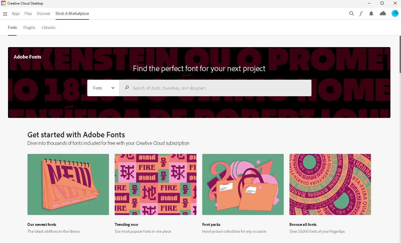Open the Discover tab

coord(43,13)
